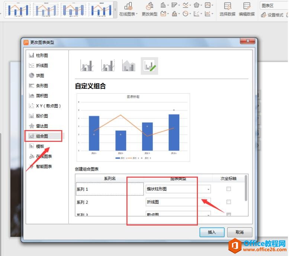Open the 图表区 chart element selector
This screenshot has width=289, height=256.
pyautogui.click(x=274, y=6)
